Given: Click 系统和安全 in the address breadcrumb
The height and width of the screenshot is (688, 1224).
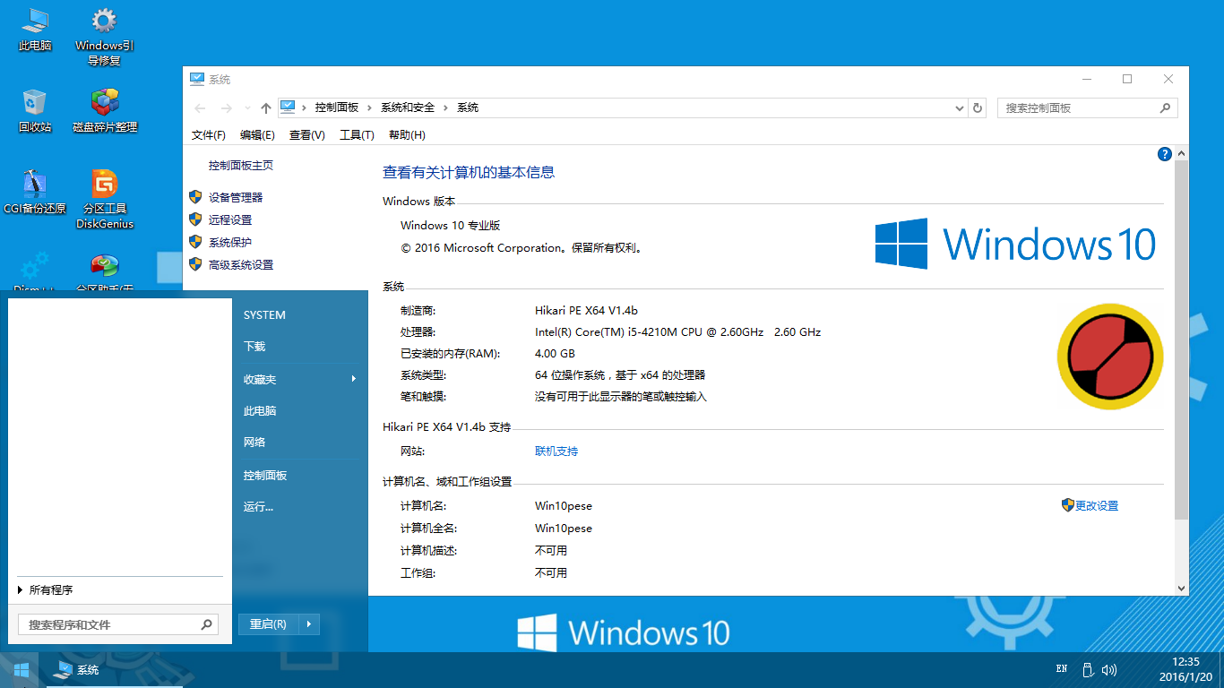Looking at the screenshot, I should [408, 107].
